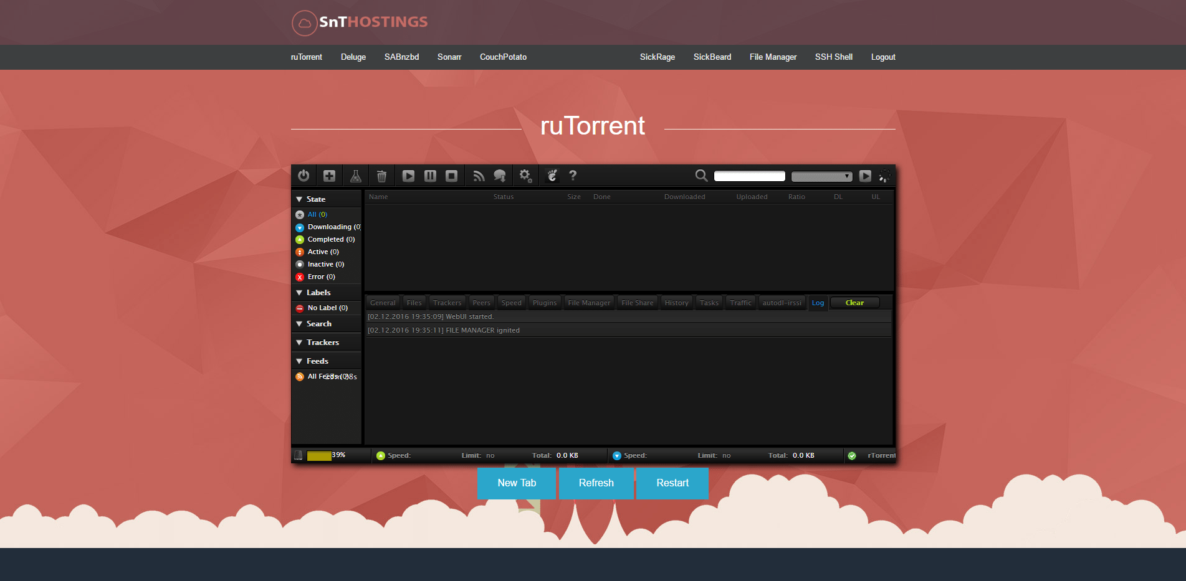Click the search text input field
This screenshot has width=1186, height=581.
pyautogui.click(x=750, y=176)
